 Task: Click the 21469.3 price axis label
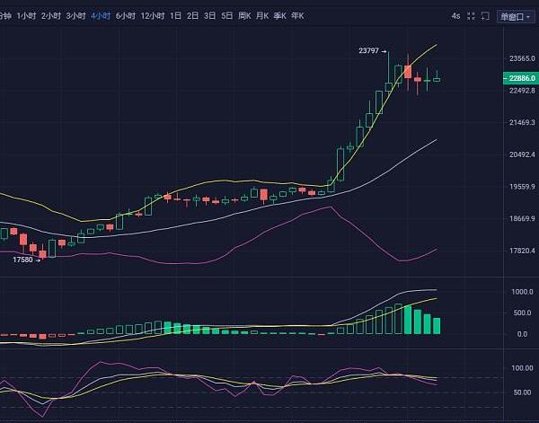522,122
